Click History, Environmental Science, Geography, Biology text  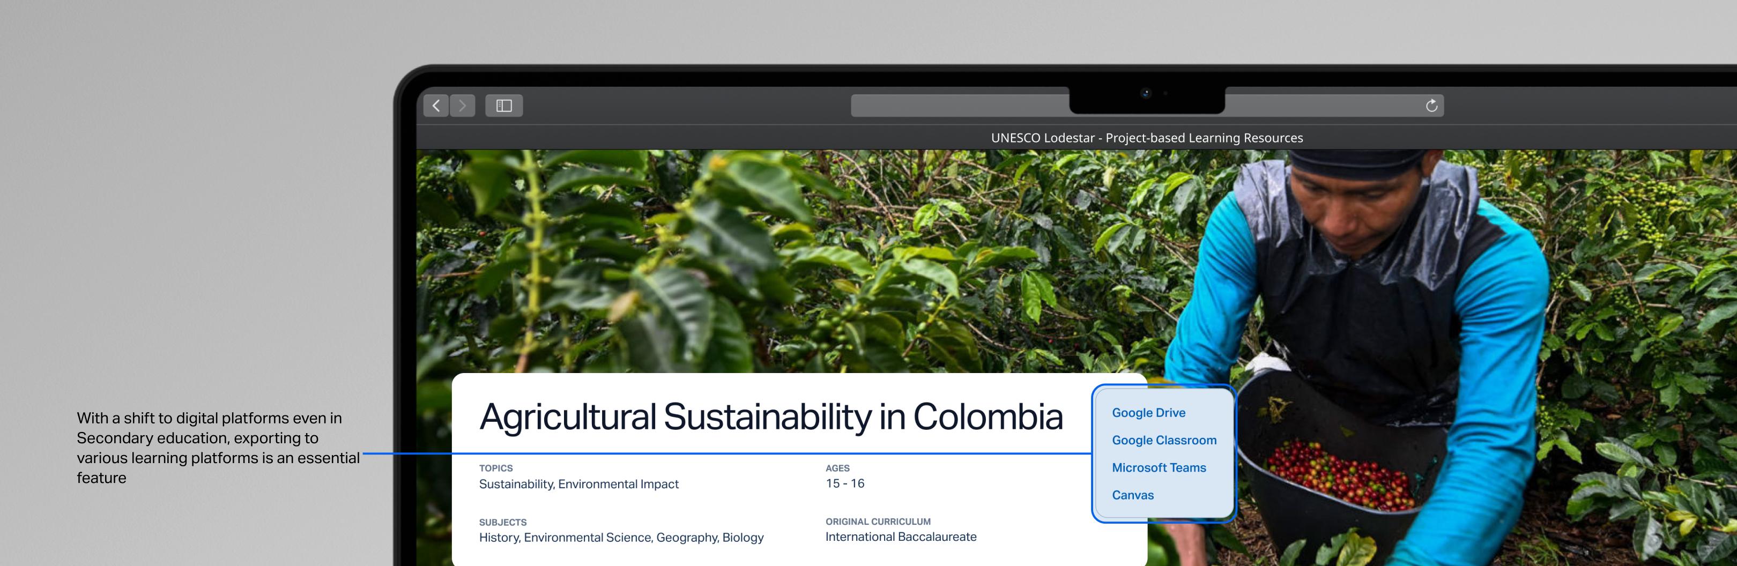click(621, 538)
